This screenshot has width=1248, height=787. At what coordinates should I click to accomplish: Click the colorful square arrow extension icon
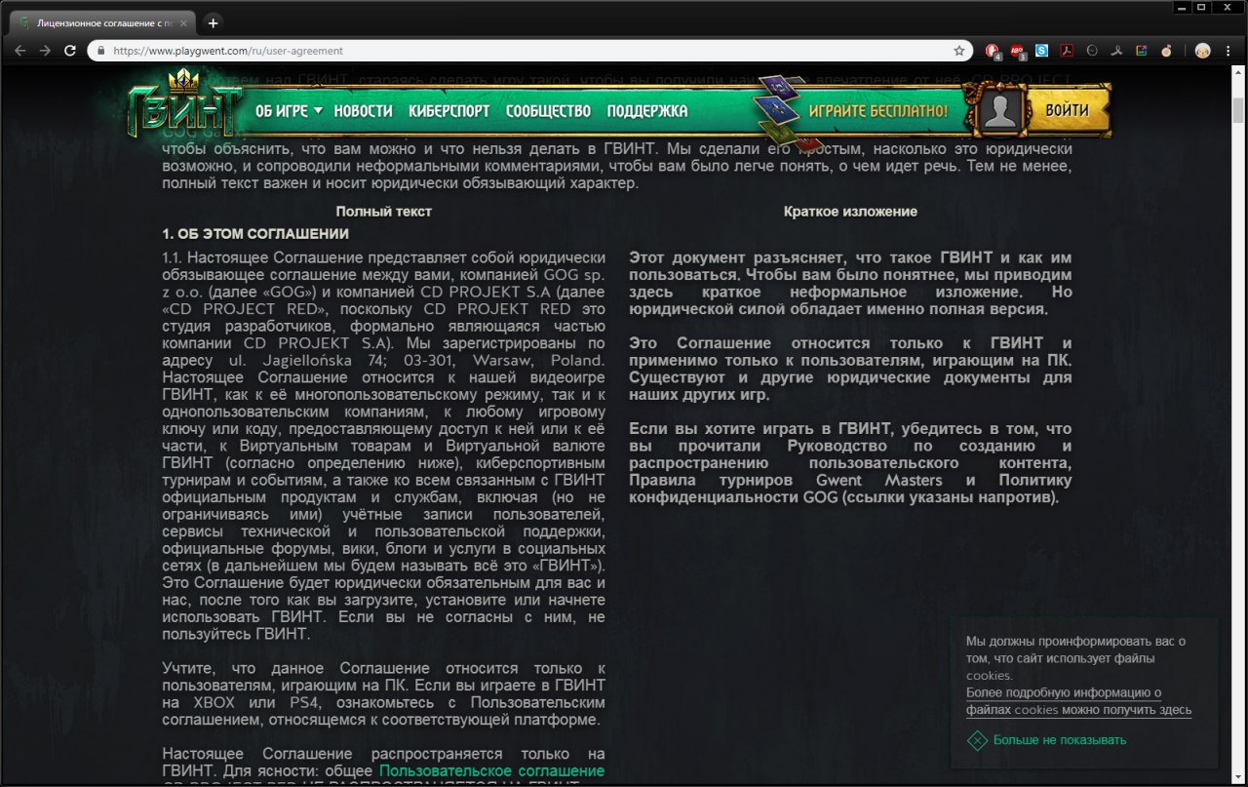pyautogui.click(x=1142, y=51)
